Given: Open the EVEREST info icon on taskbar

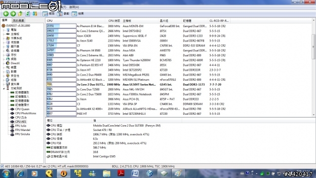Looking at the screenshot, I should pyautogui.click(x=63, y=174).
